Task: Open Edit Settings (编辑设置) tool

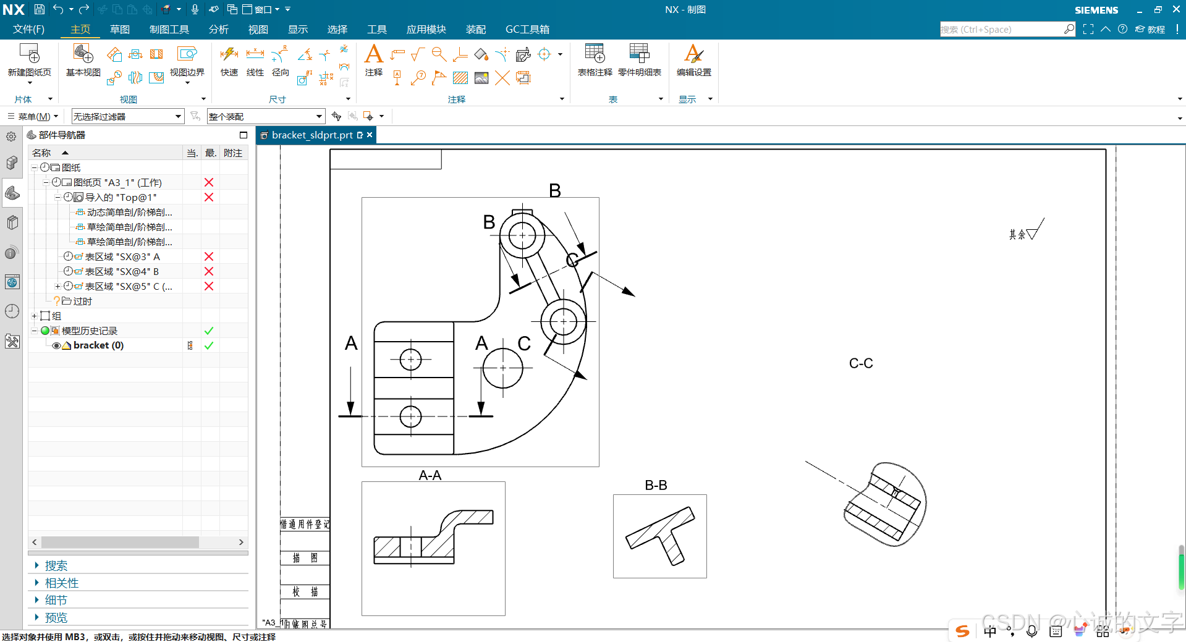Action: click(x=693, y=60)
